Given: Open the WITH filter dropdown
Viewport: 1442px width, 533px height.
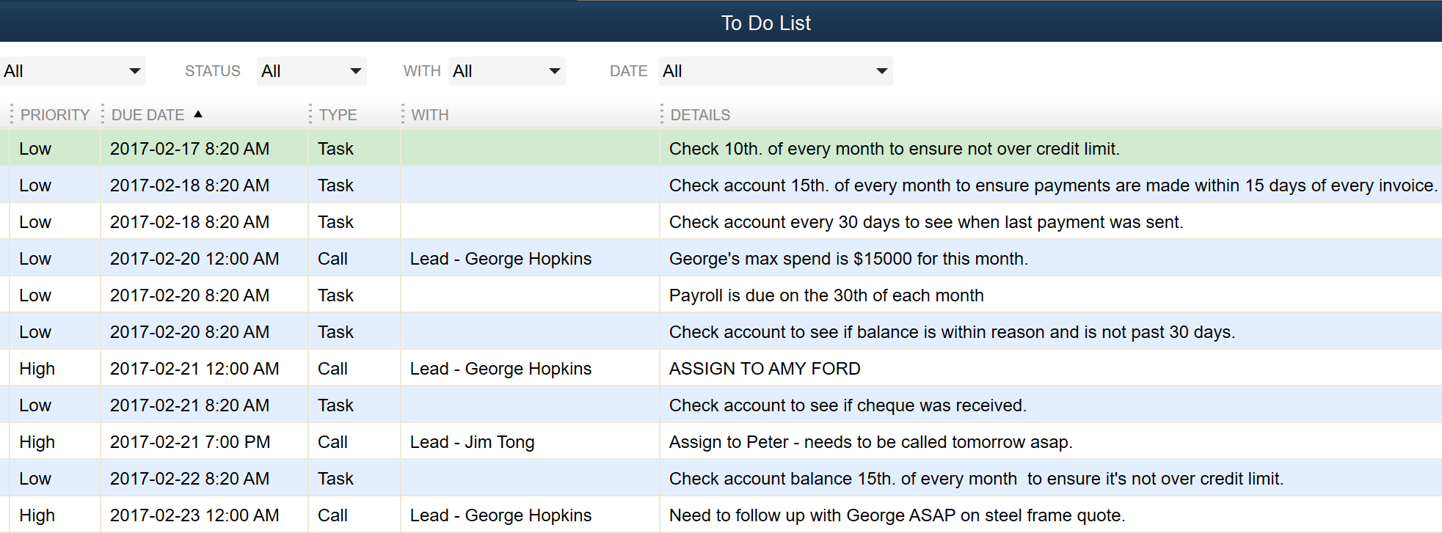Looking at the screenshot, I should point(506,71).
